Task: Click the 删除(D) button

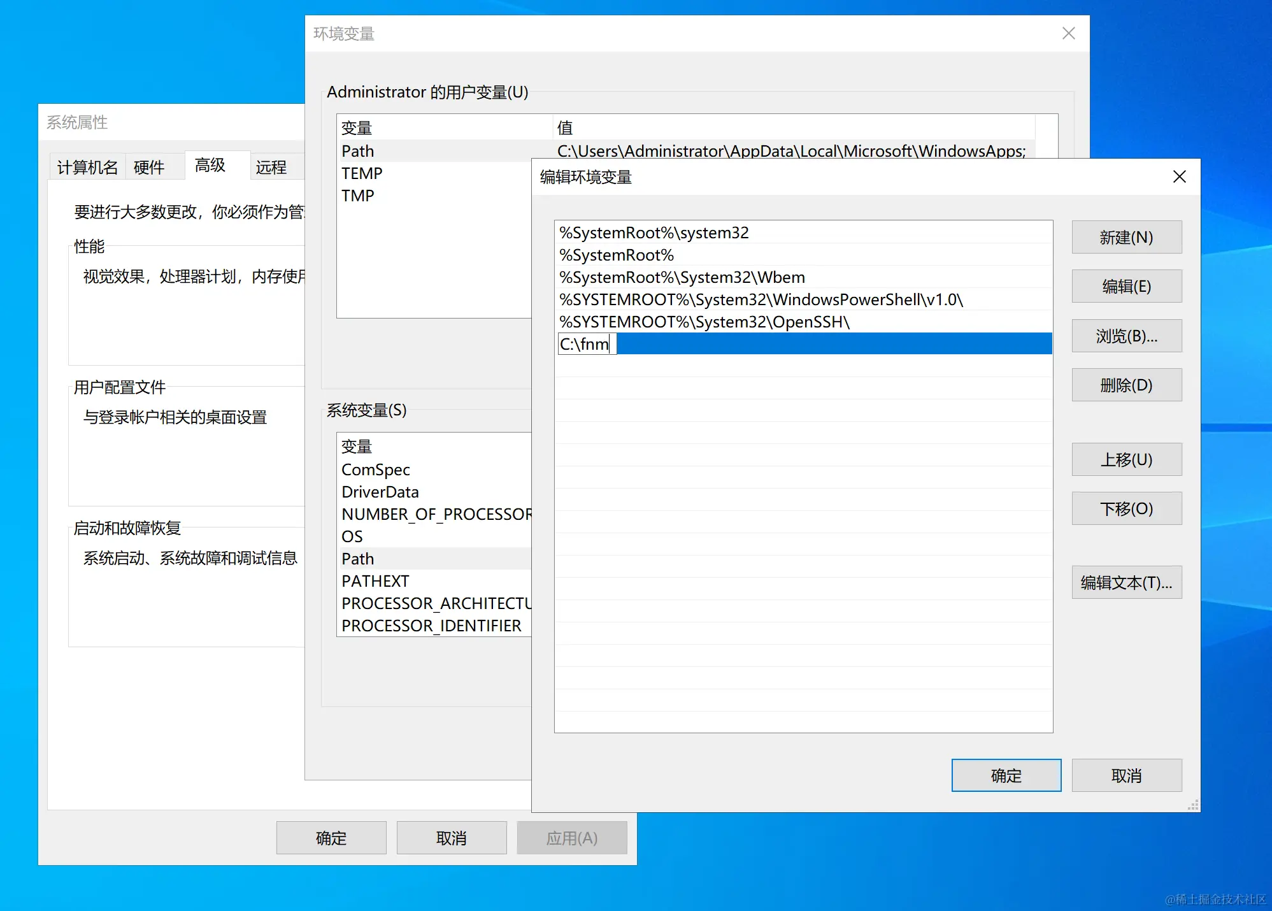Action: (x=1126, y=385)
